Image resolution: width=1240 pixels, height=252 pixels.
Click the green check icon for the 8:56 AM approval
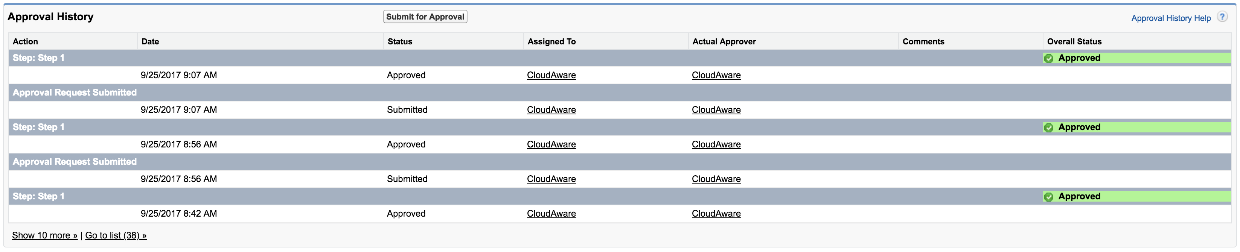coord(1049,128)
